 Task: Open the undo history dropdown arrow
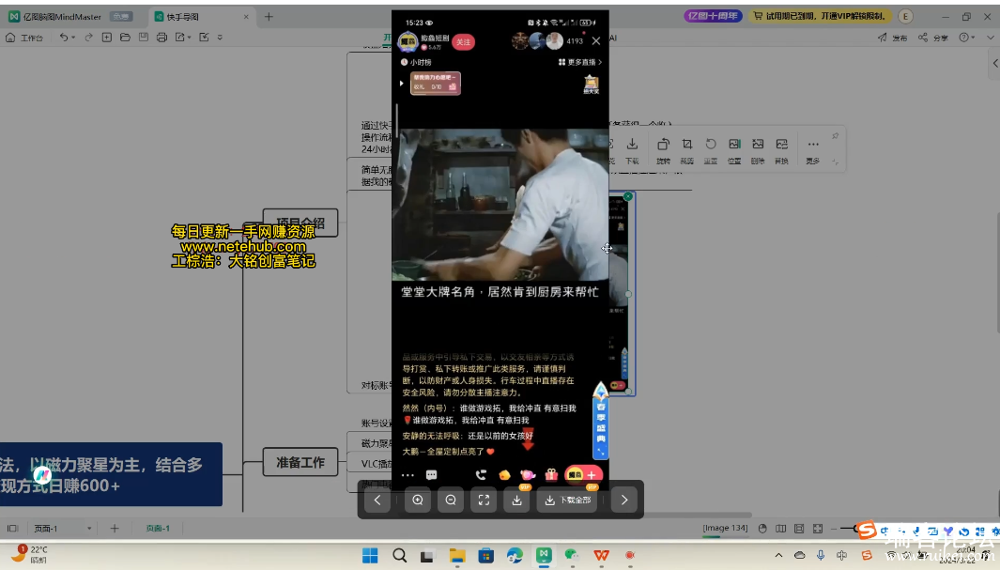point(73,38)
